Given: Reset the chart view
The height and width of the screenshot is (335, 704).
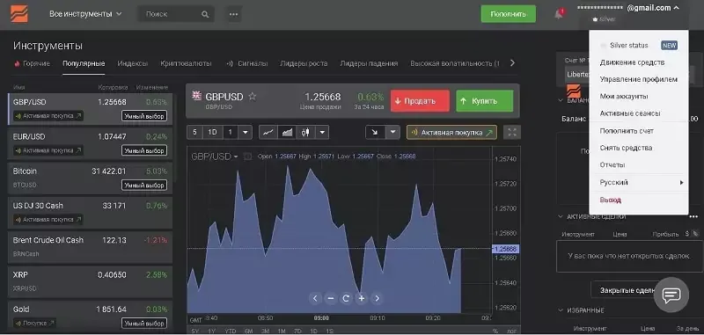Looking at the screenshot, I should coord(346,298).
